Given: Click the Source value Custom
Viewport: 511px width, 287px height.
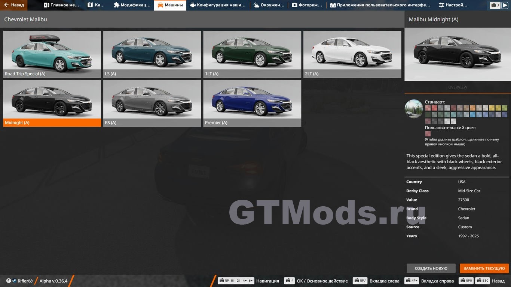Looking at the screenshot, I should click(465, 227).
